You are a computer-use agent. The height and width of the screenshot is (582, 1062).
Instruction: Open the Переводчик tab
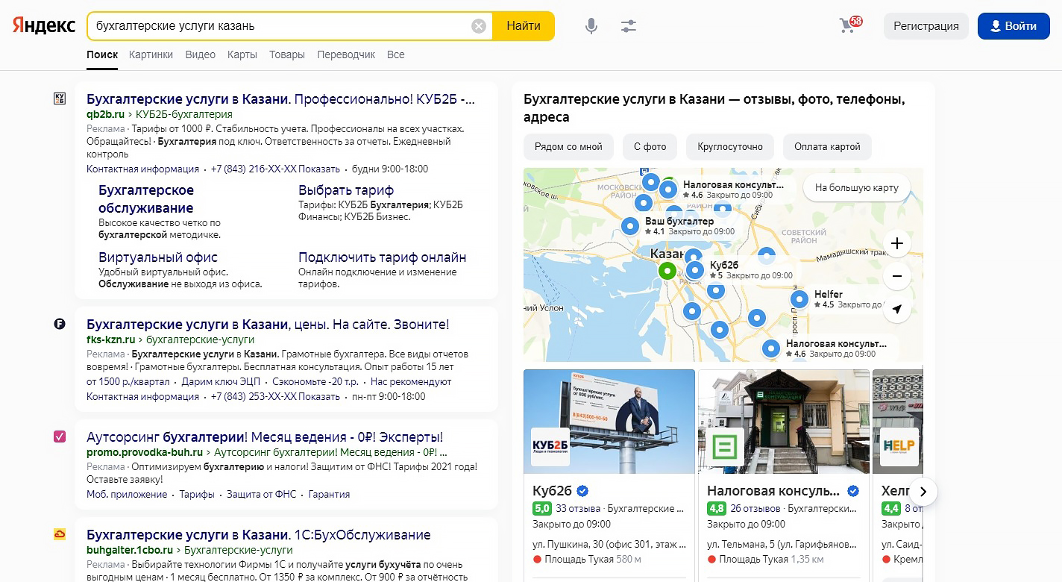pos(346,54)
